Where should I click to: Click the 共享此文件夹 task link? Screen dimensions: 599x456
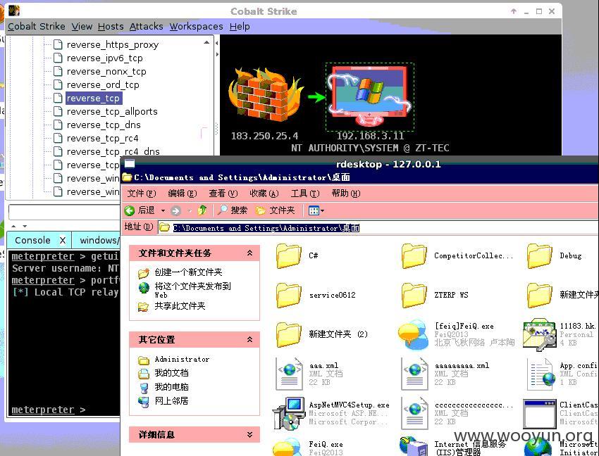pos(180,306)
